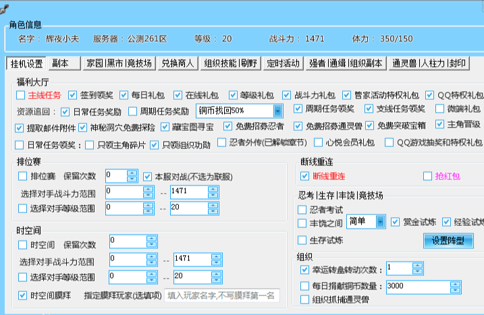This screenshot has height=315, width=484.
Task: Toggle the 藏宝图寻宝 checkbox
Action: pyautogui.click(x=165, y=127)
